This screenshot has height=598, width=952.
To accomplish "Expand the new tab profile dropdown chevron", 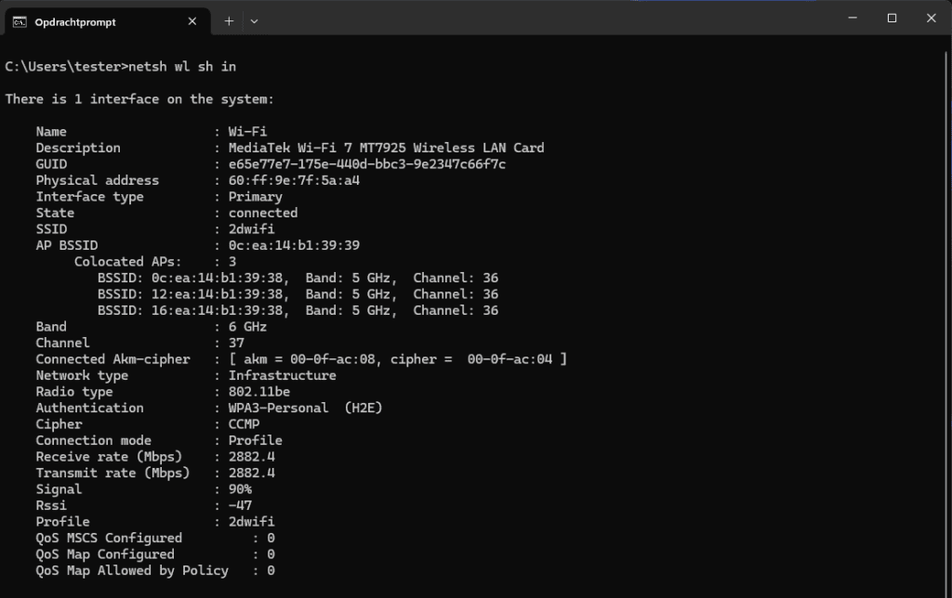I will 254,20.
